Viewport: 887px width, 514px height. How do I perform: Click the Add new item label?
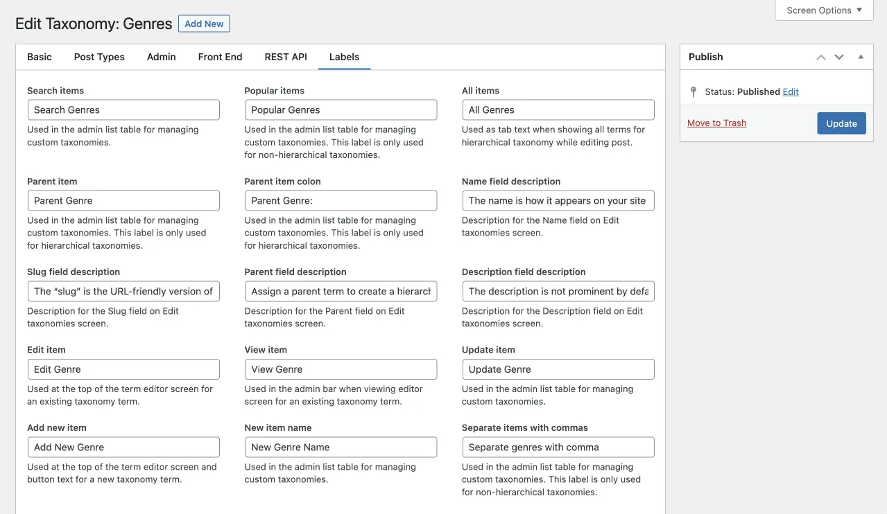(57, 428)
